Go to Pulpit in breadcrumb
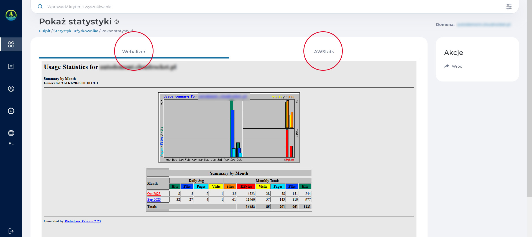Viewport: 532px width, 237px height. click(x=45, y=31)
